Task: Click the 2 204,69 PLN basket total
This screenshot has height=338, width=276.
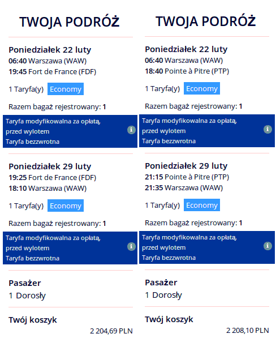Action: pyautogui.click(x=111, y=331)
